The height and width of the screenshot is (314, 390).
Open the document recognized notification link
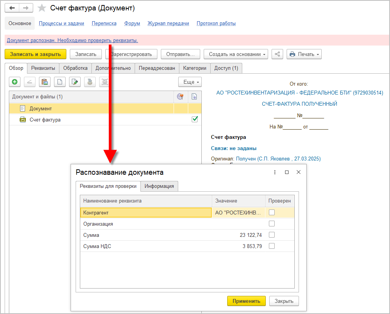(73, 40)
